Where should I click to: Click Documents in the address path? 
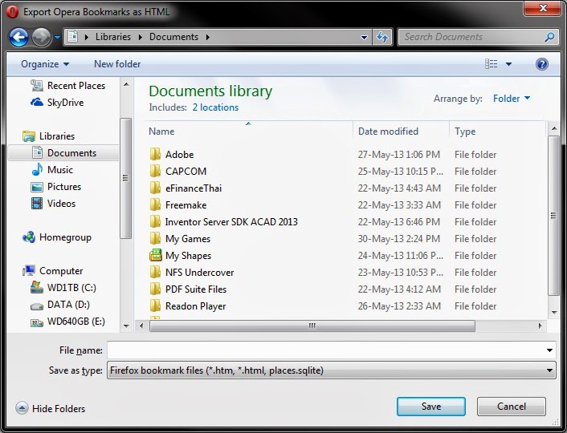[173, 37]
